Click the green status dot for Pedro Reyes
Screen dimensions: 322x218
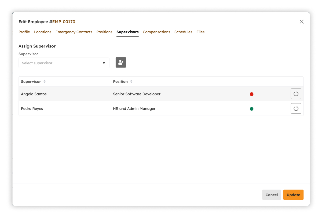(x=251, y=109)
